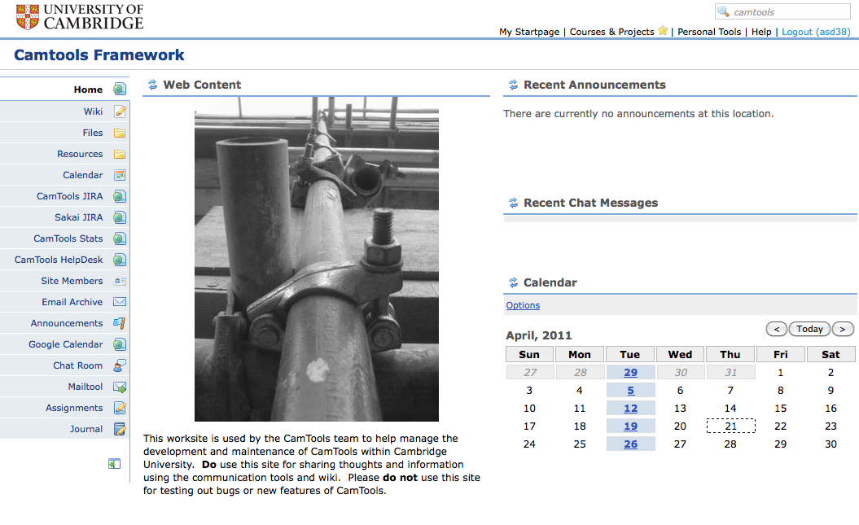Open the Personal Tools menu
The width and height of the screenshot is (859, 525).
click(709, 32)
